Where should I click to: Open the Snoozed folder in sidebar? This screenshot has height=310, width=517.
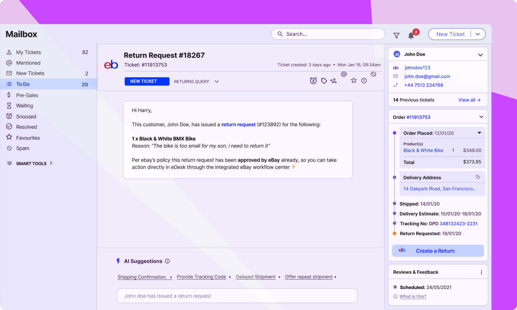[x=26, y=117]
